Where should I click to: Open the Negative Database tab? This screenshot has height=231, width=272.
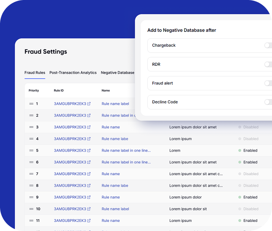click(118, 73)
